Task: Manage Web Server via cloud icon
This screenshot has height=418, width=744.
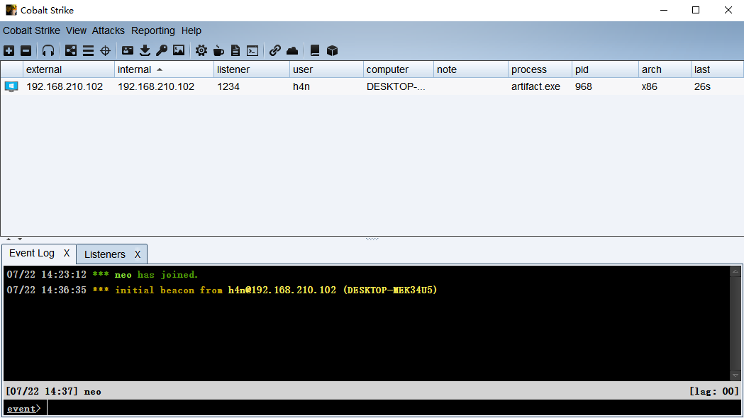Action: pyautogui.click(x=292, y=51)
